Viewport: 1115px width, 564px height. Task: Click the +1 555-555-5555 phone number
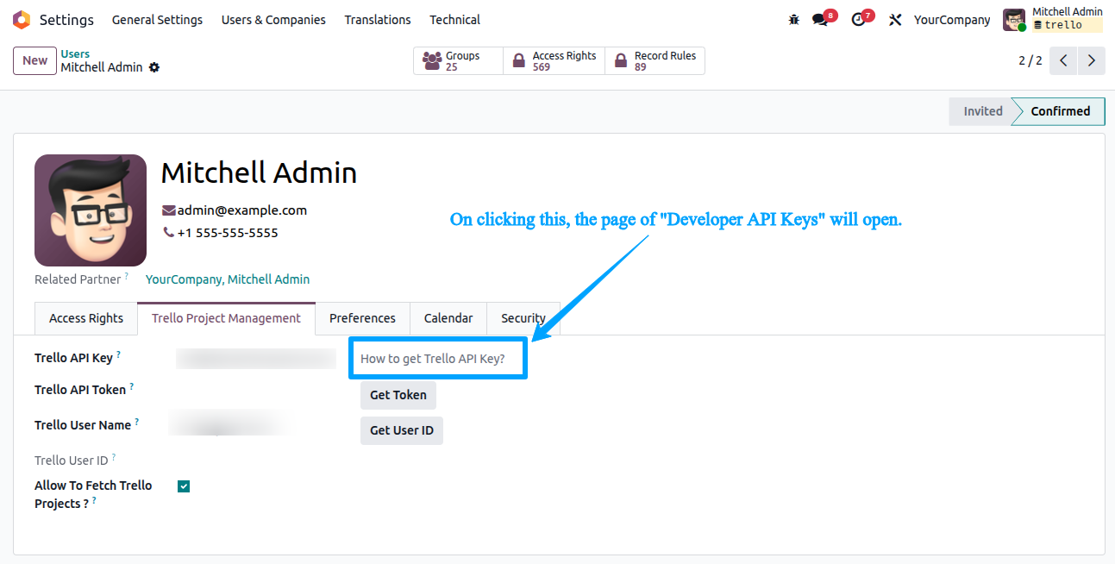click(228, 233)
